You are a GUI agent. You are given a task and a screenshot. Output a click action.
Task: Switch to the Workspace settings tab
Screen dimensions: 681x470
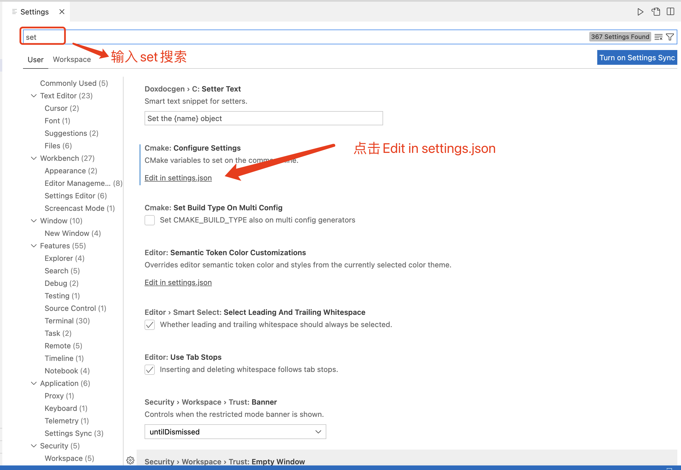pos(72,59)
